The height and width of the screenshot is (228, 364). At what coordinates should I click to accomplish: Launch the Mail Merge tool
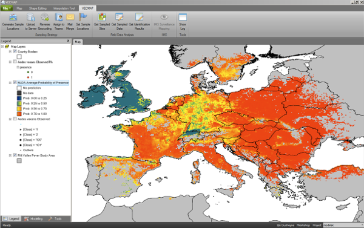[x=70, y=22]
